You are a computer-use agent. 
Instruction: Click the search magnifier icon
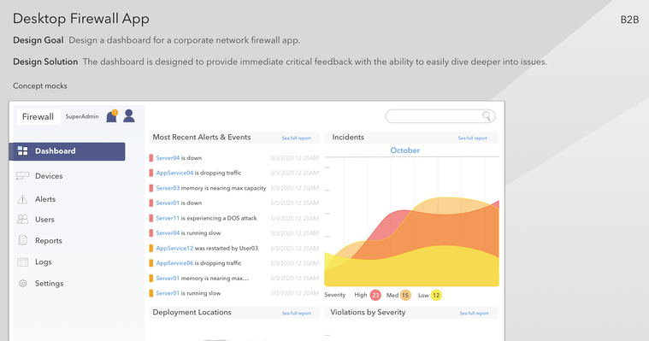coord(487,116)
